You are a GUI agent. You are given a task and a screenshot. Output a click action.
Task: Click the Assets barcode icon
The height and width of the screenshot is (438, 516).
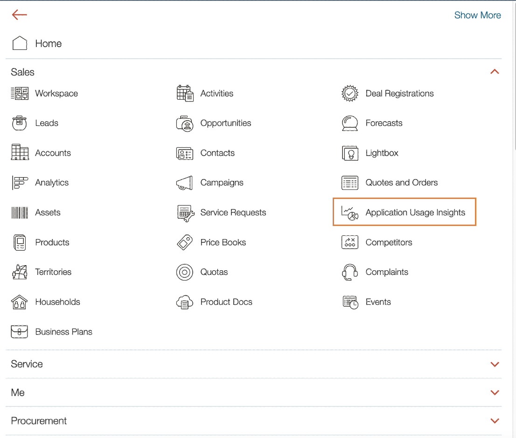pyautogui.click(x=19, y=212)
